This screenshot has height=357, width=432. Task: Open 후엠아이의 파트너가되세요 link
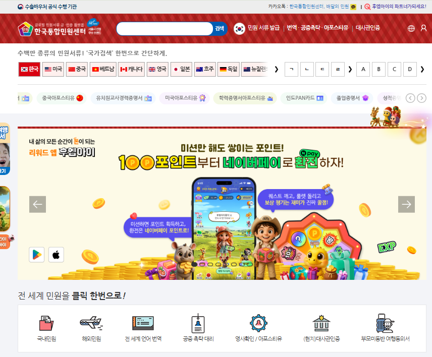[x=399, y=7]
